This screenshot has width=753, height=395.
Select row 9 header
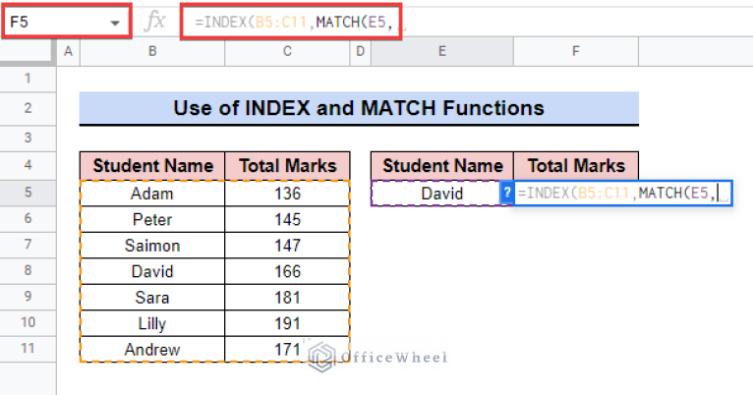28,297
